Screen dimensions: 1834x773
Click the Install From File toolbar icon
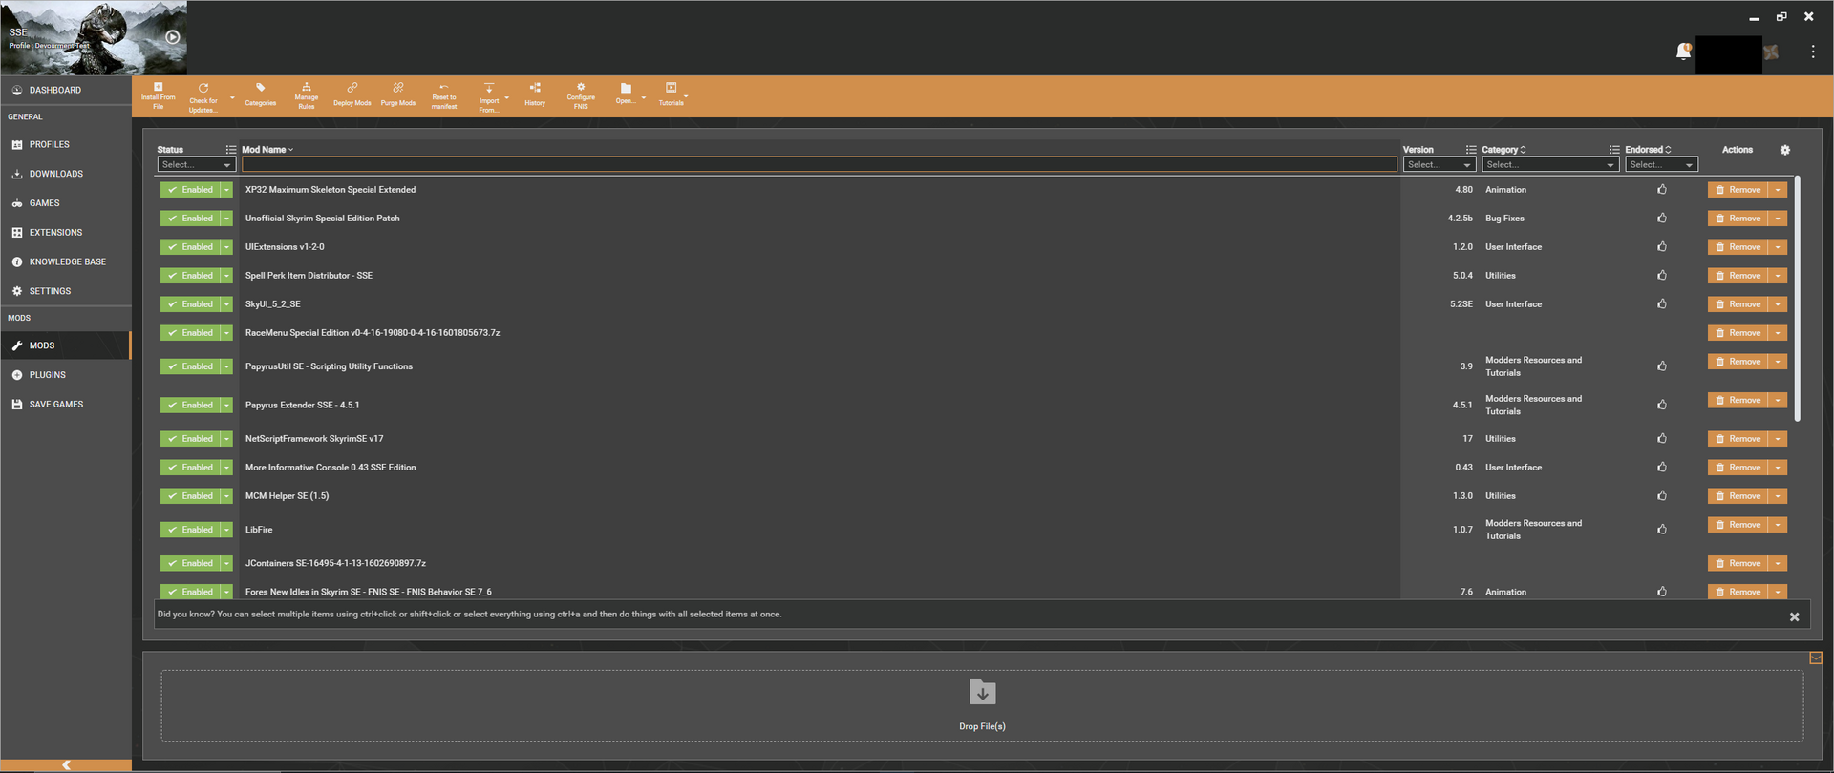coord(159,96)
